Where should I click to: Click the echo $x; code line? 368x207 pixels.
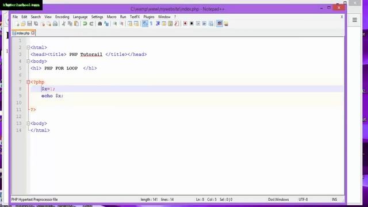click(x=52, y=96)
